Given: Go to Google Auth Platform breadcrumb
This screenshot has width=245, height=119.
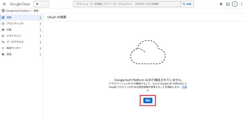Looking at the screenshot, I should pos(18,11).
